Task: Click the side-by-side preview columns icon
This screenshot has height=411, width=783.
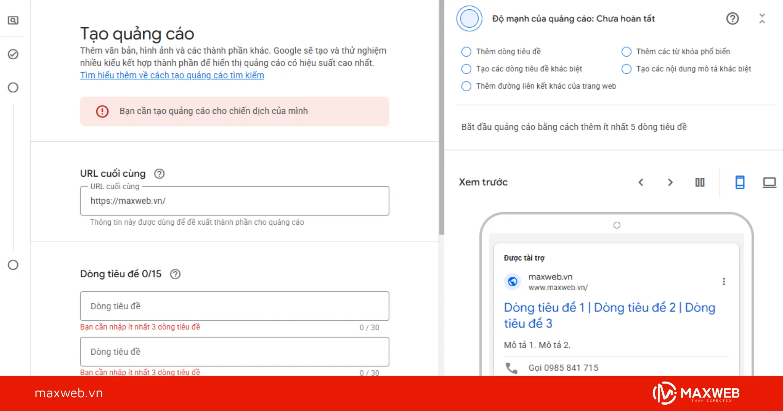Action: [x=700, y=182]
